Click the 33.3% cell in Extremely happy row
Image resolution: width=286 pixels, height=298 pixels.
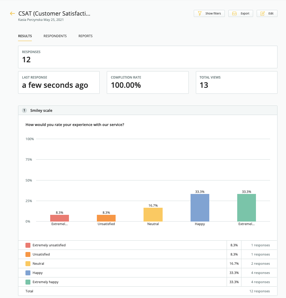(x=234, y=282)
